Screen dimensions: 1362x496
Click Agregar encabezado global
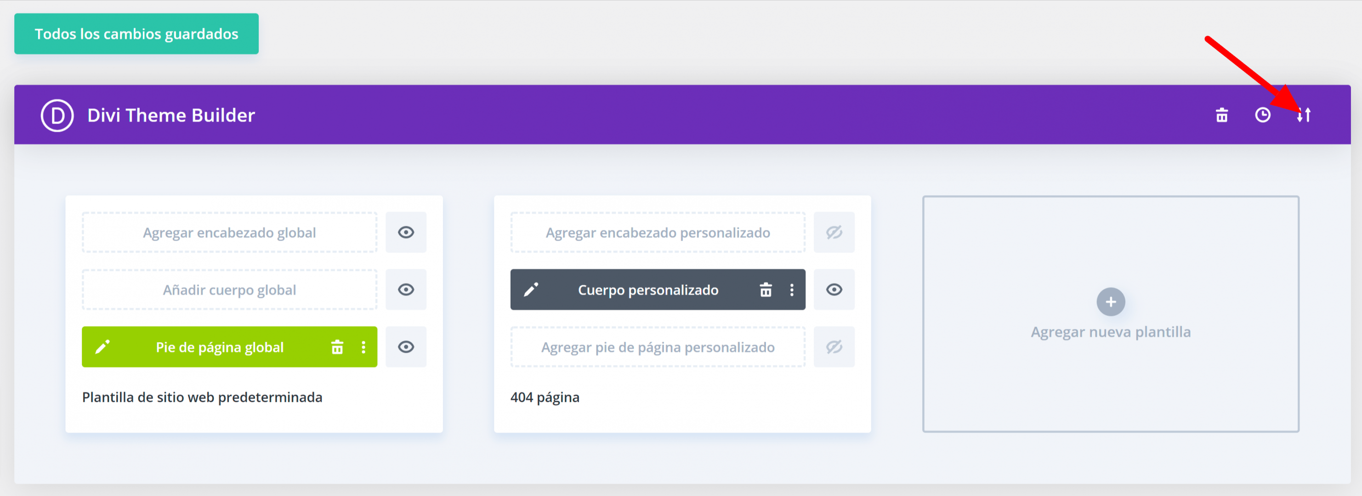point(229,232)
